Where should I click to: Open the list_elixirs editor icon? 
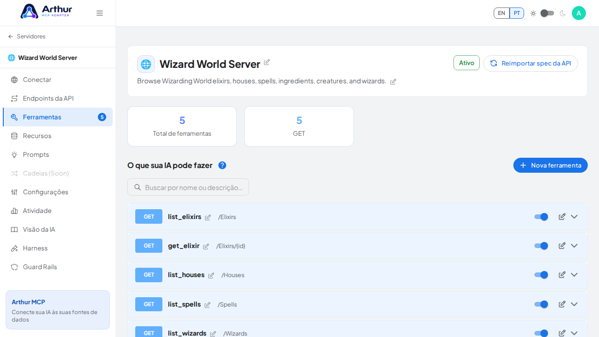pyautogui.click(x=562, y=217)
